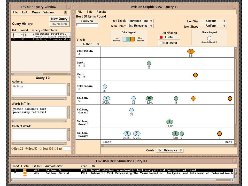This screenshot has height=186, width=248.
Task: Open Edit menu in Query Window
Action: coord(25,12)
